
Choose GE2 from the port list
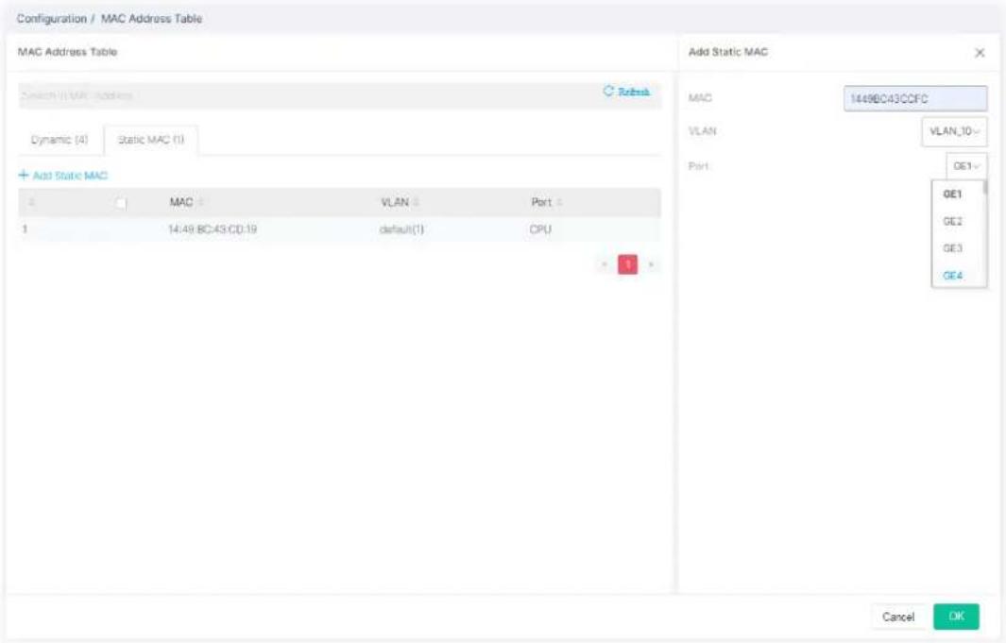(953, 221)
